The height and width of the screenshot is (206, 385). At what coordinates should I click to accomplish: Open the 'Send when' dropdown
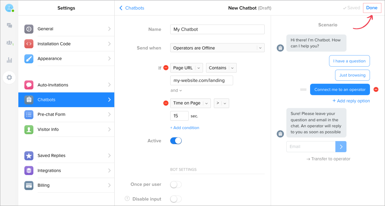[217, 48]
